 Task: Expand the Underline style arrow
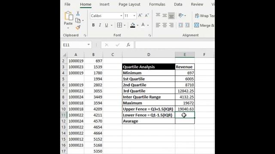point(112,25)
